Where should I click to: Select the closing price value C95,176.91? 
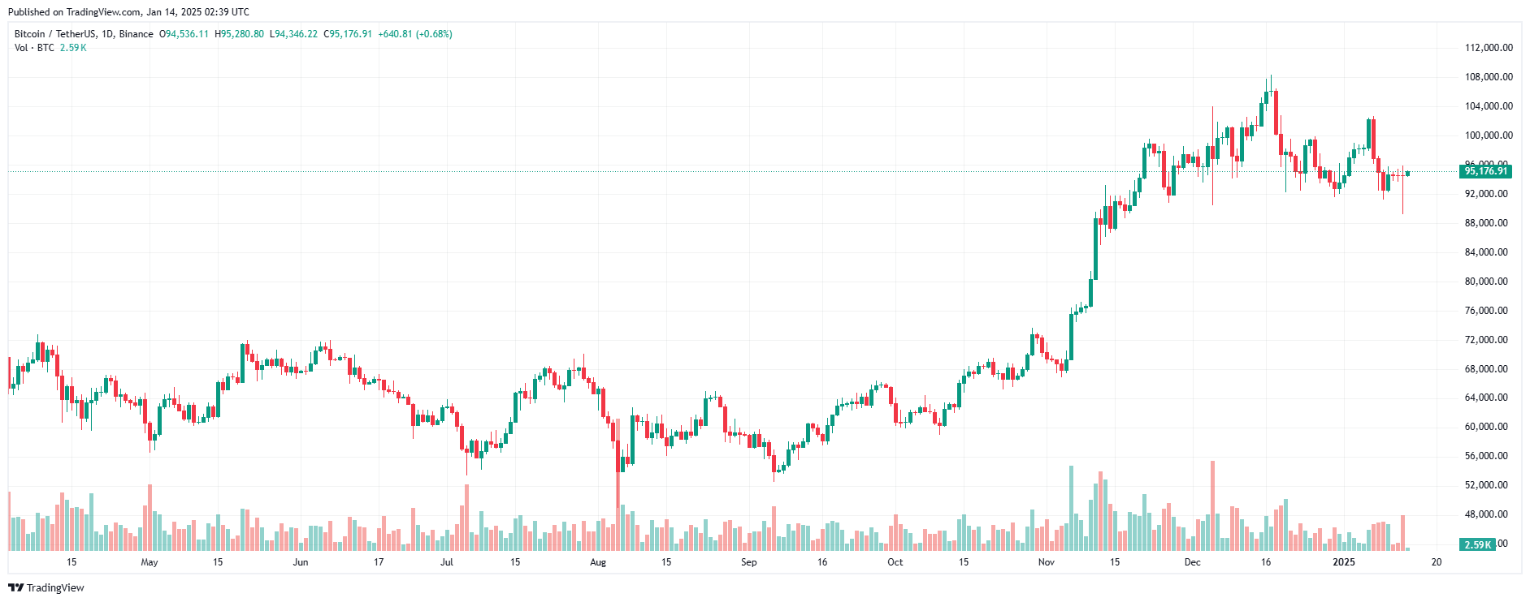(348, 34)
